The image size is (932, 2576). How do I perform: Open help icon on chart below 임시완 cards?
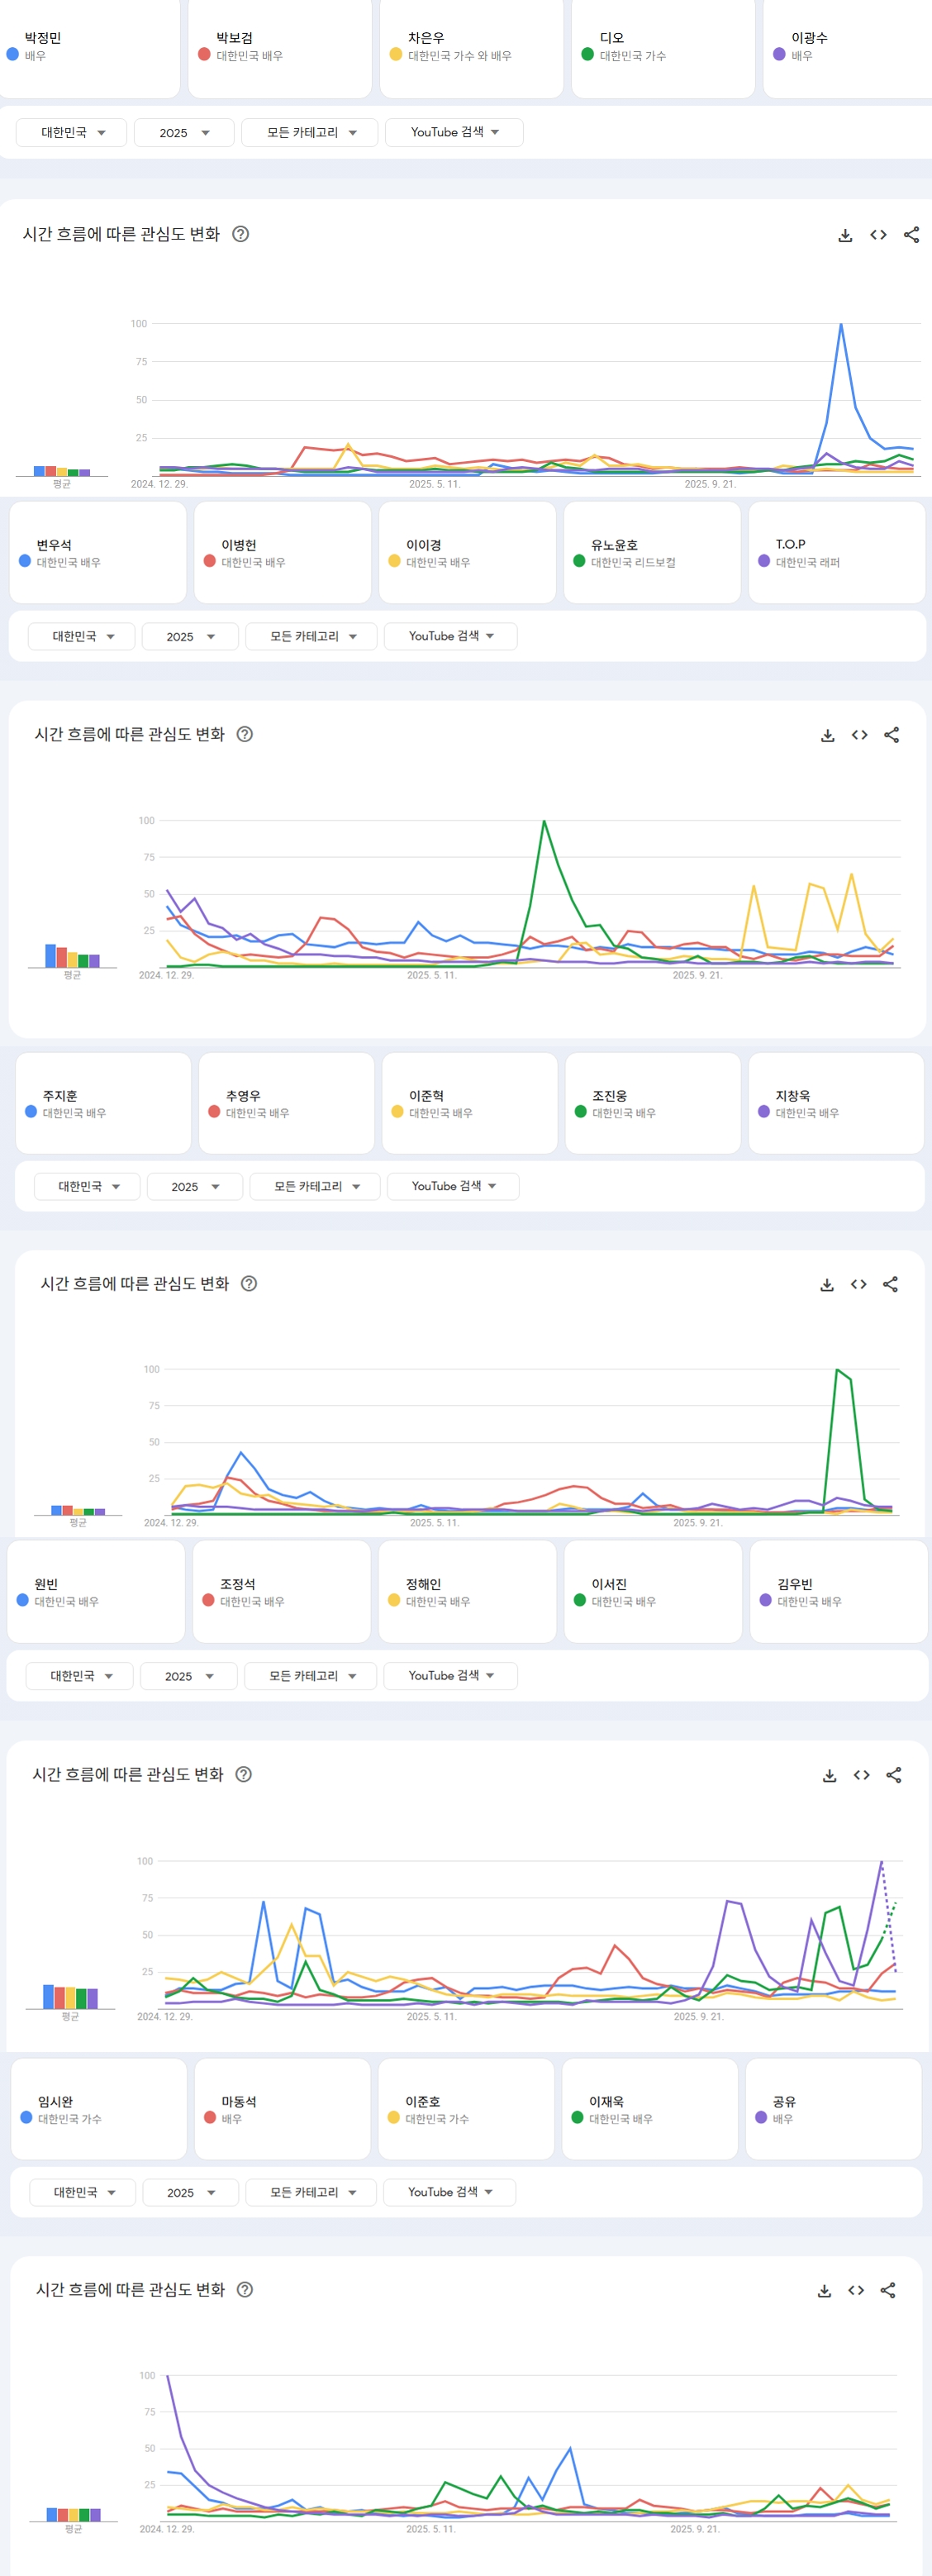click(x=244, y=2290)
